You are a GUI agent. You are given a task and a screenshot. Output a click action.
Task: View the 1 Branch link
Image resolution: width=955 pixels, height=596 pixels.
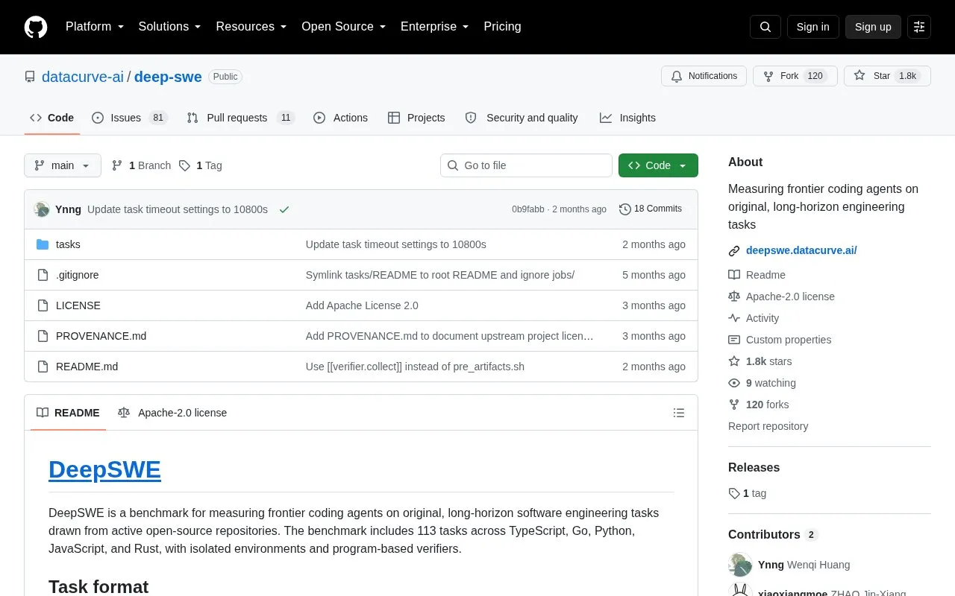coord(141,165)
